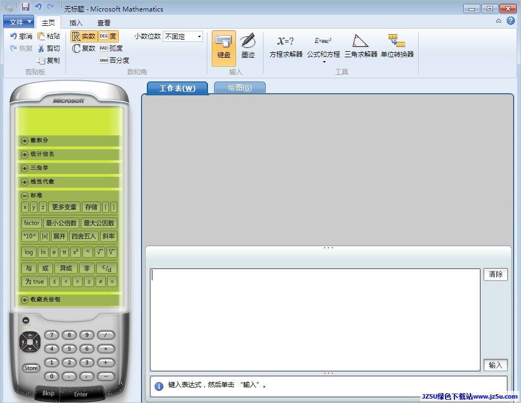Screen dimensions: 521x403
Task: Expand the Calculus (微积分) group
Action: tap(25, 140)
